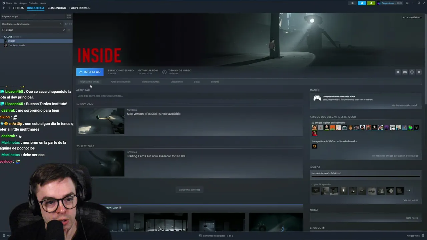
Task: Open Soporte link
Action: point(215,82)
